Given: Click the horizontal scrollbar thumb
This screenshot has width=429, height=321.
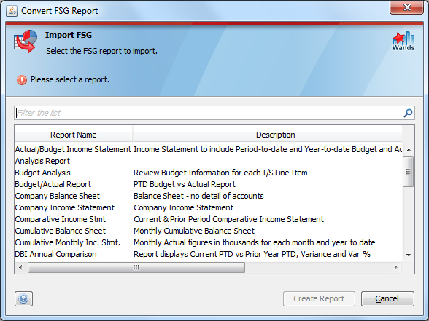Looking at the screenshot, I should [x=136, y=267].
